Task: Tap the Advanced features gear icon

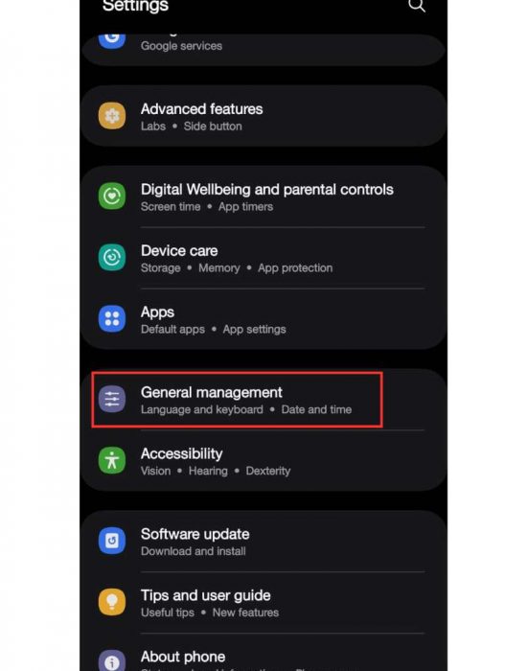Action: (x=112, y=116)
